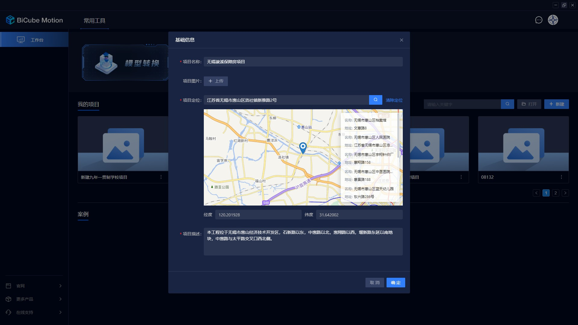Image resolution: width=578 pixels, height=325 pixels.
Task: Click the 上传 project image button
Action: [216, 81]
